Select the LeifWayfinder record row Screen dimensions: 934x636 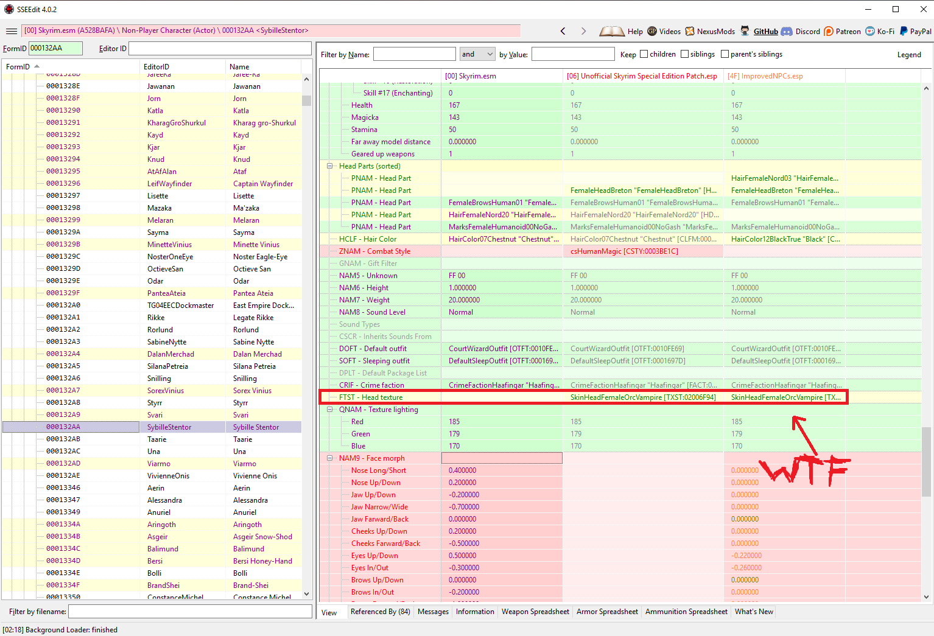click(152, 184)
